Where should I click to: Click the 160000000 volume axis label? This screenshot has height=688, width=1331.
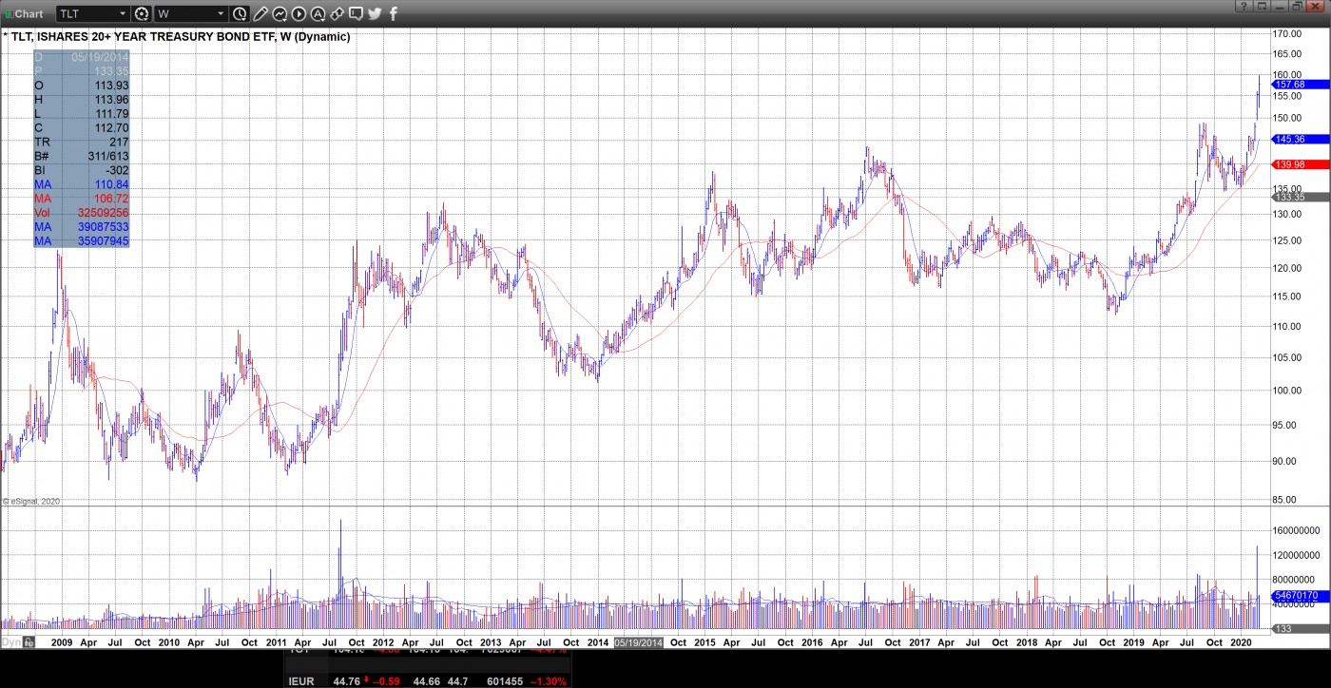click(1297, 531)
